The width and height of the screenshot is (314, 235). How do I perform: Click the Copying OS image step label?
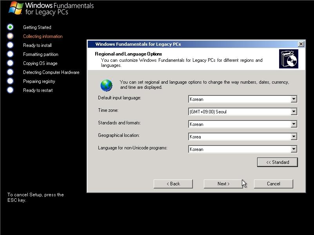tap(40, 63)
